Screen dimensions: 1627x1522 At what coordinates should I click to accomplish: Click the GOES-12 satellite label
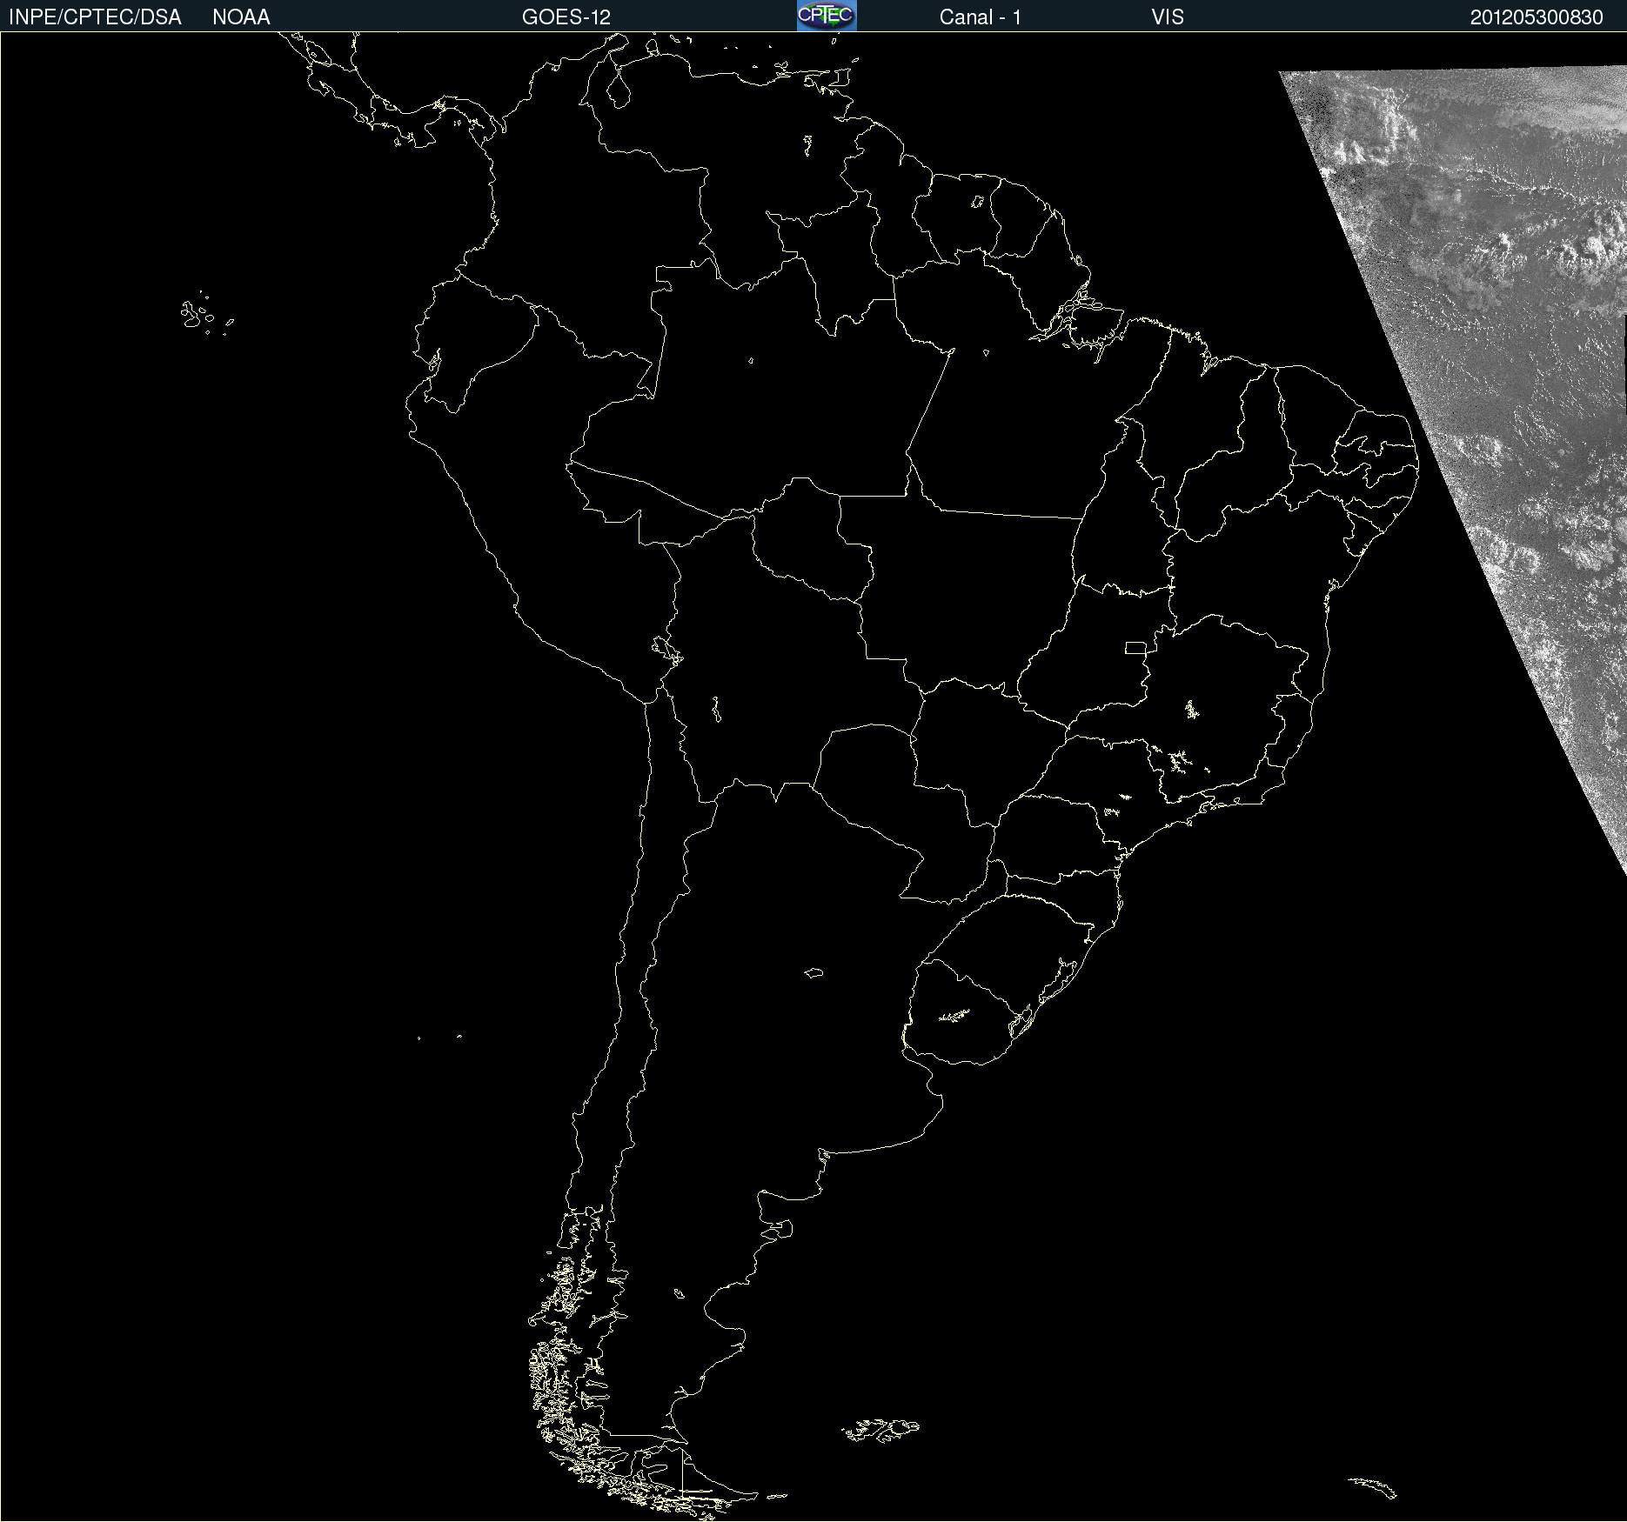click(566, 17)
